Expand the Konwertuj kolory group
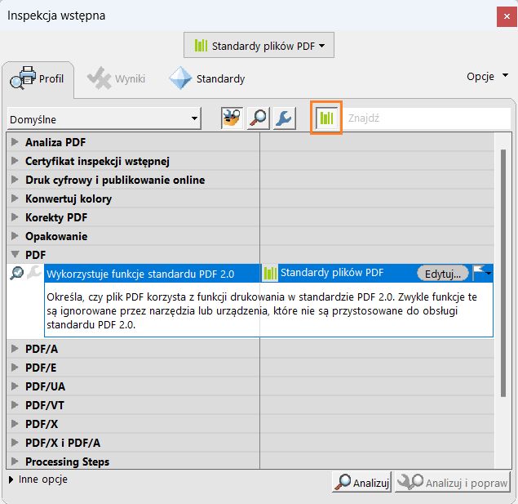The image size is (518, 504). (x=15, y=198)
